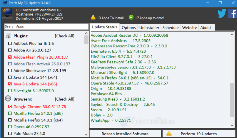Click Check All for Browsers
This screenshot has height=138, width=237.
point(64,99)
